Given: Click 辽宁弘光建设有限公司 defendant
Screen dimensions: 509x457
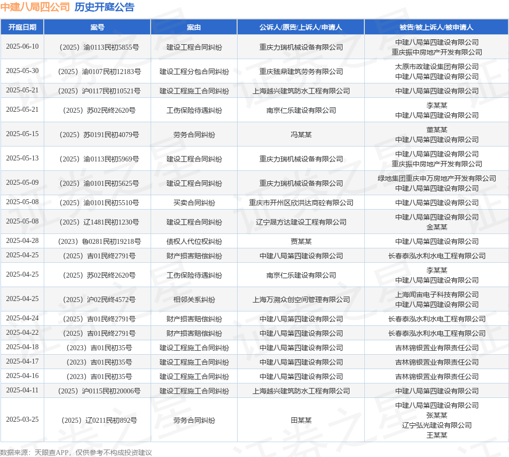Looking at the screenshot, I should tap(436, 426).
